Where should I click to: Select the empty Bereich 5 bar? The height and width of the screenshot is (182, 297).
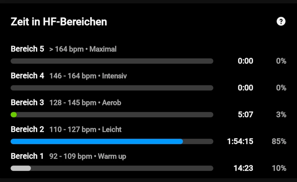[112, 61]
